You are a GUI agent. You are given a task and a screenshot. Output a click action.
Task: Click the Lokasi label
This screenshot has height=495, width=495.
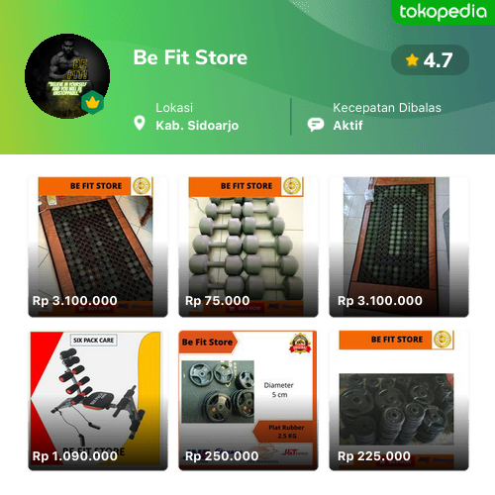tap(174, 108)
